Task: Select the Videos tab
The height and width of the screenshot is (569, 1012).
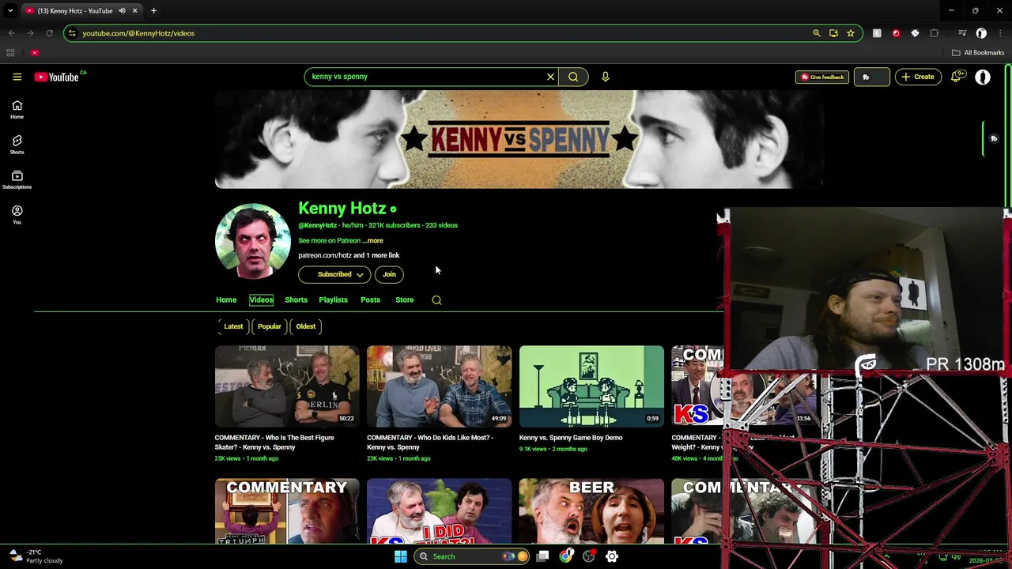Action: pos(261,300)
